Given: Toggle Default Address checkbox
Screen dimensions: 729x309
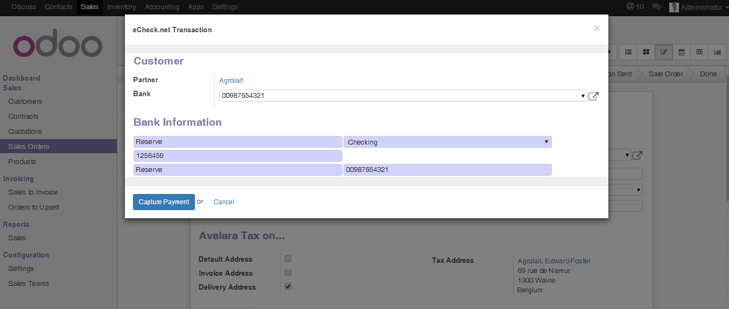Looking at the screenshot, I should click(288, 258).
